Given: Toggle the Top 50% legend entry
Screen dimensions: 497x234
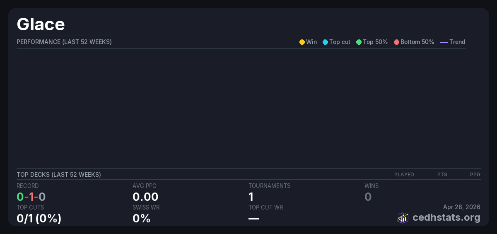Looking at the screenshot, I should click(x=372, y=42).
